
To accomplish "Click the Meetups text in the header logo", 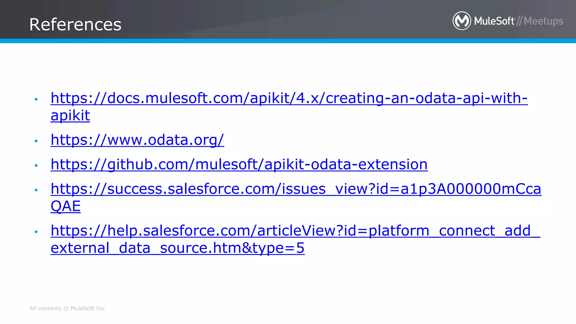I will 543,21.
